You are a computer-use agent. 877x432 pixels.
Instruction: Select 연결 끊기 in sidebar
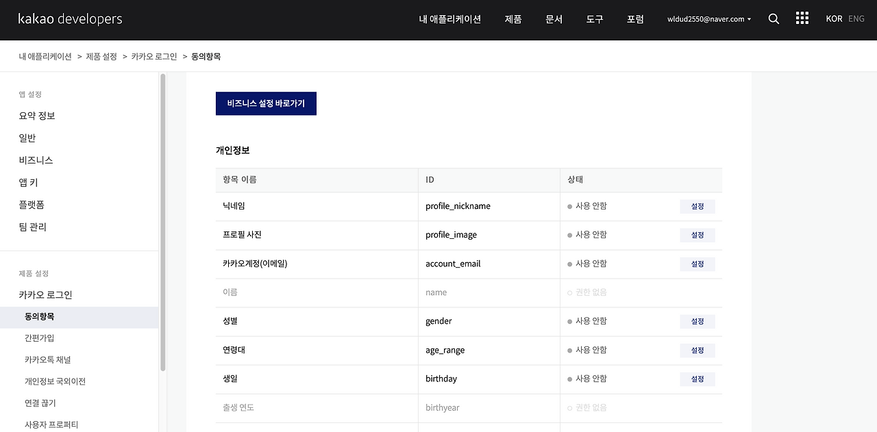click(40, 403)
